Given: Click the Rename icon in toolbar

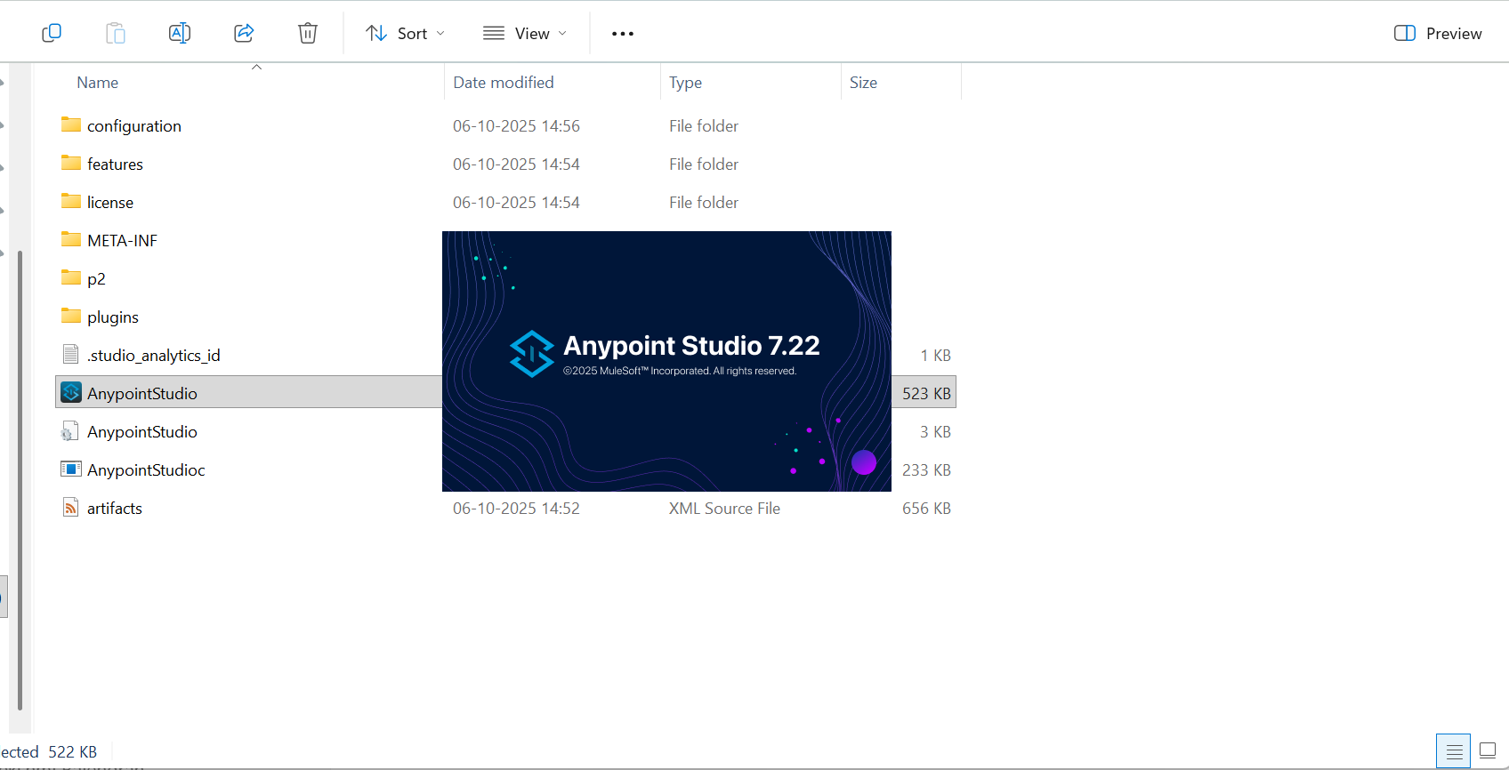Looking at the screenshot, I should click(x=180, y=34).
